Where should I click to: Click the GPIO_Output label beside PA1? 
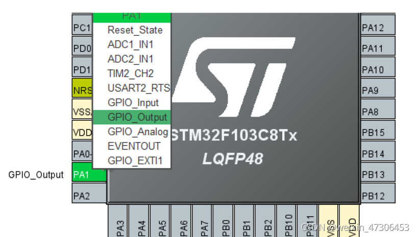(x=36, y=174)
